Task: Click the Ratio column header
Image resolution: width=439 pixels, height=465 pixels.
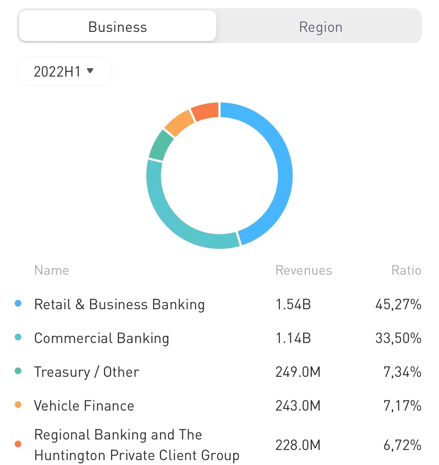Action: [406, 270]
